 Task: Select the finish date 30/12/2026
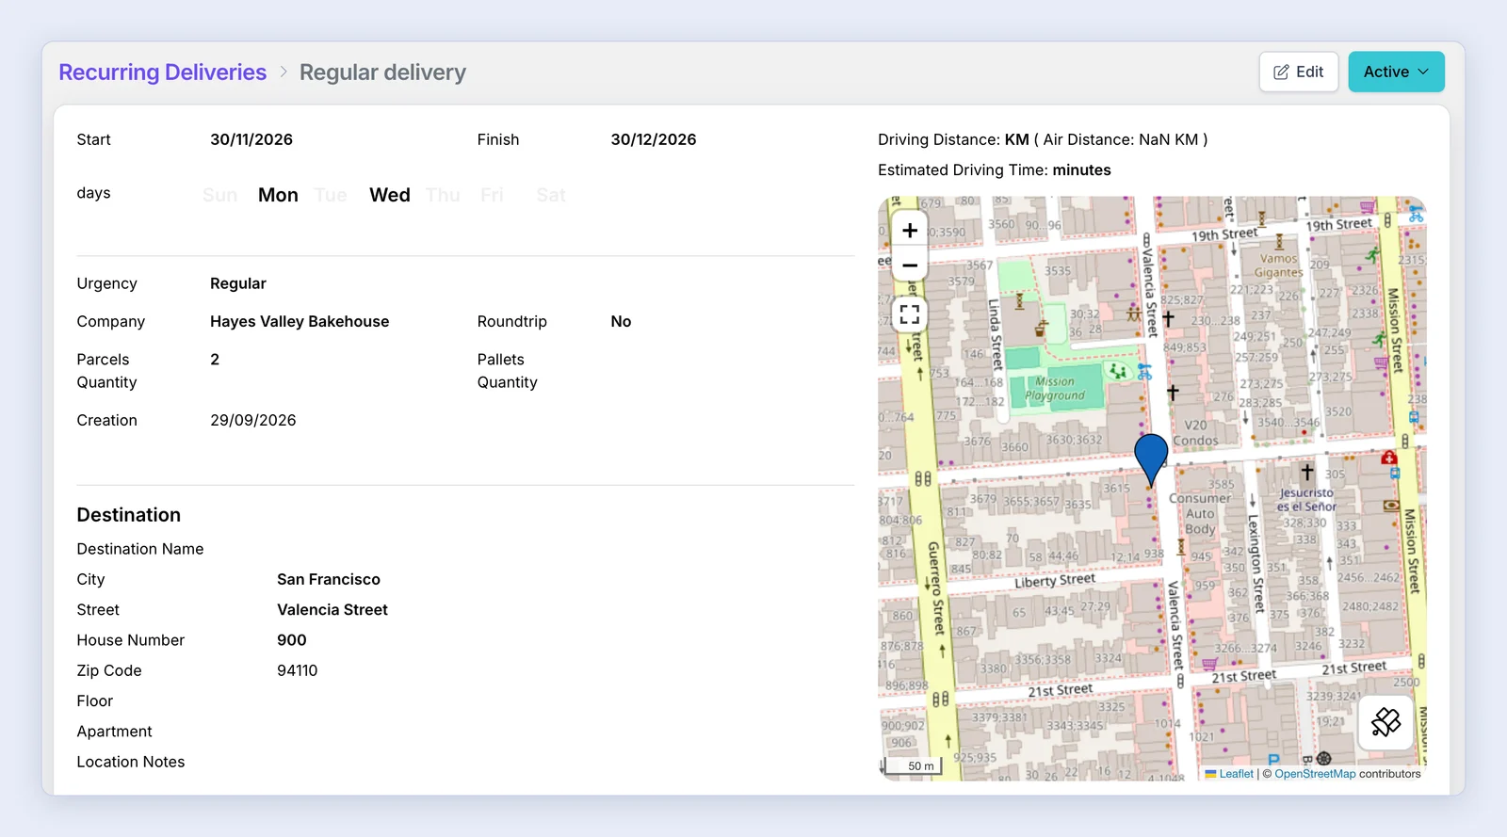654,139
